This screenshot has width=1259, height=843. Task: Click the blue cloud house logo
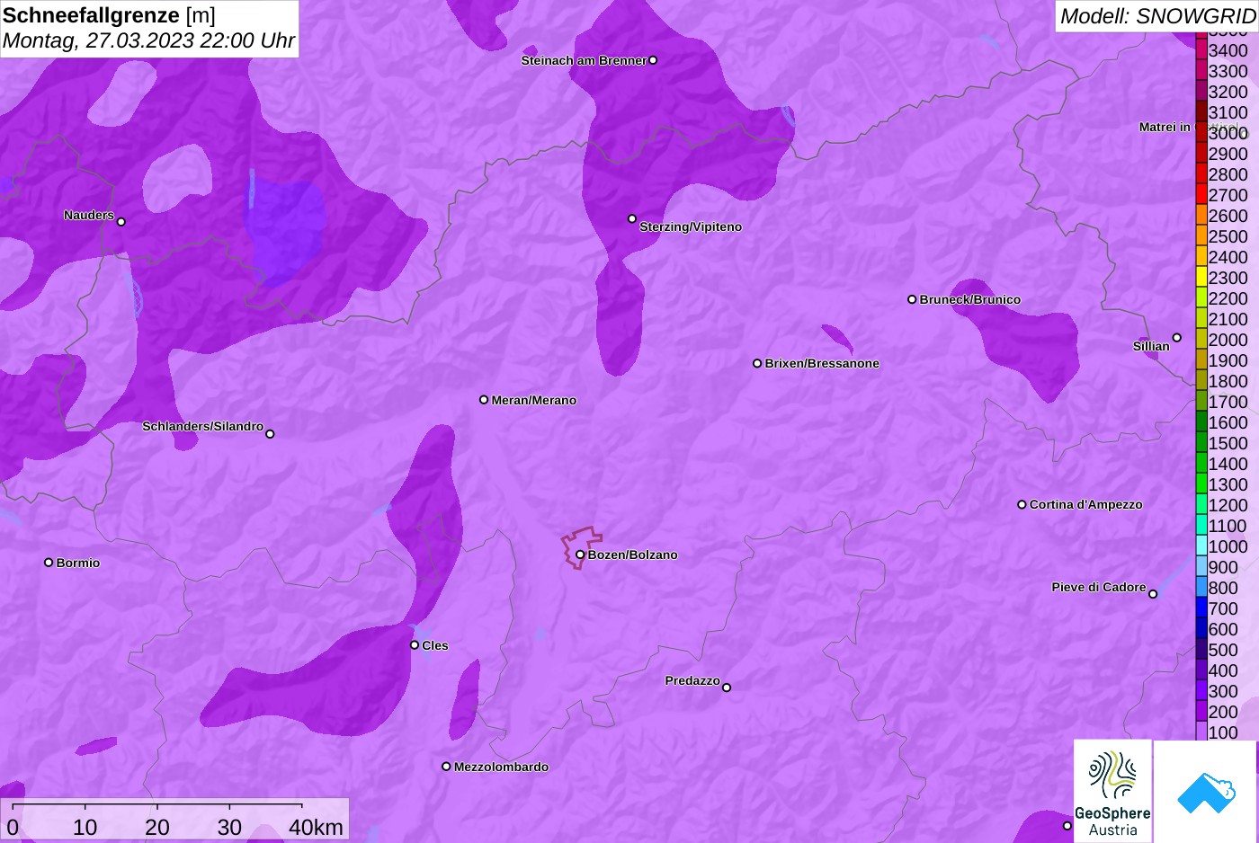coord(1206,792)
